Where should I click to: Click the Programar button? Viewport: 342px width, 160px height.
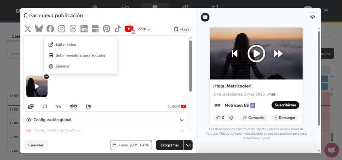pyautogui.click(x=170, y=145)
